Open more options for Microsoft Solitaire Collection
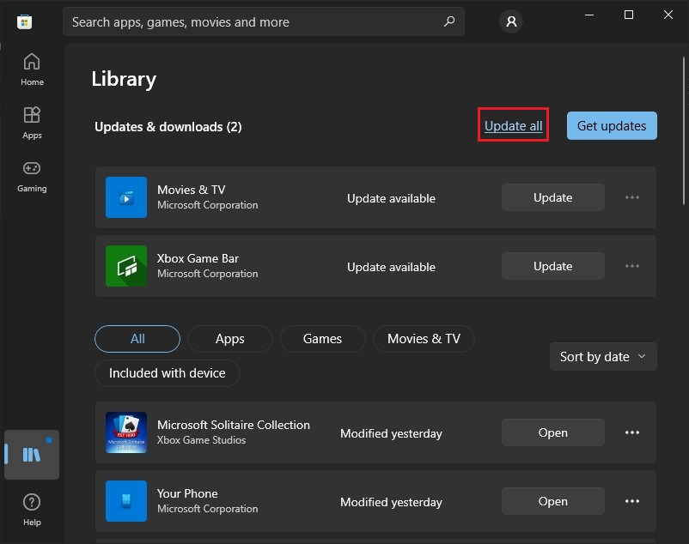689x544 pixels. (x=632, y=432)
